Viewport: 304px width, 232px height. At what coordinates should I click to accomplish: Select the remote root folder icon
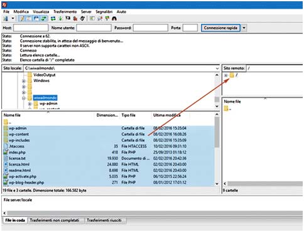[x=232, y=75]
